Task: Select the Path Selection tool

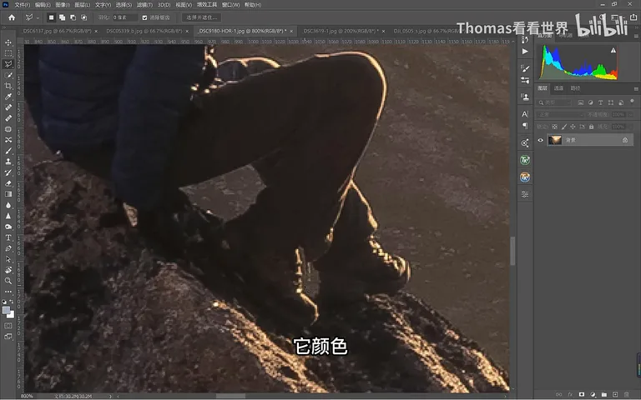Action: coord(8,259)
